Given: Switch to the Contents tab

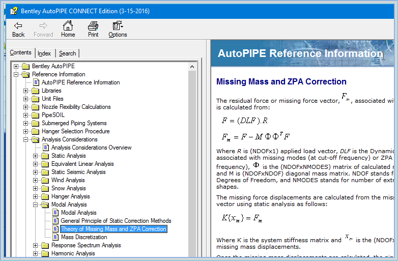Looking at the screenshot, I should pos(20,52).
